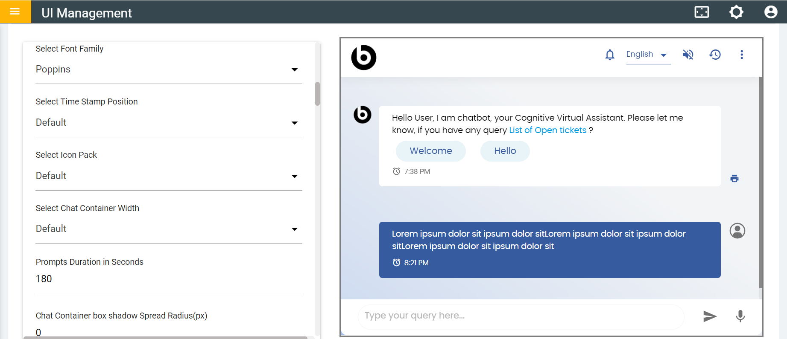Click the fullscreen preview icon
The height and width of the screenshot is (339, 787).
[702, 12]
